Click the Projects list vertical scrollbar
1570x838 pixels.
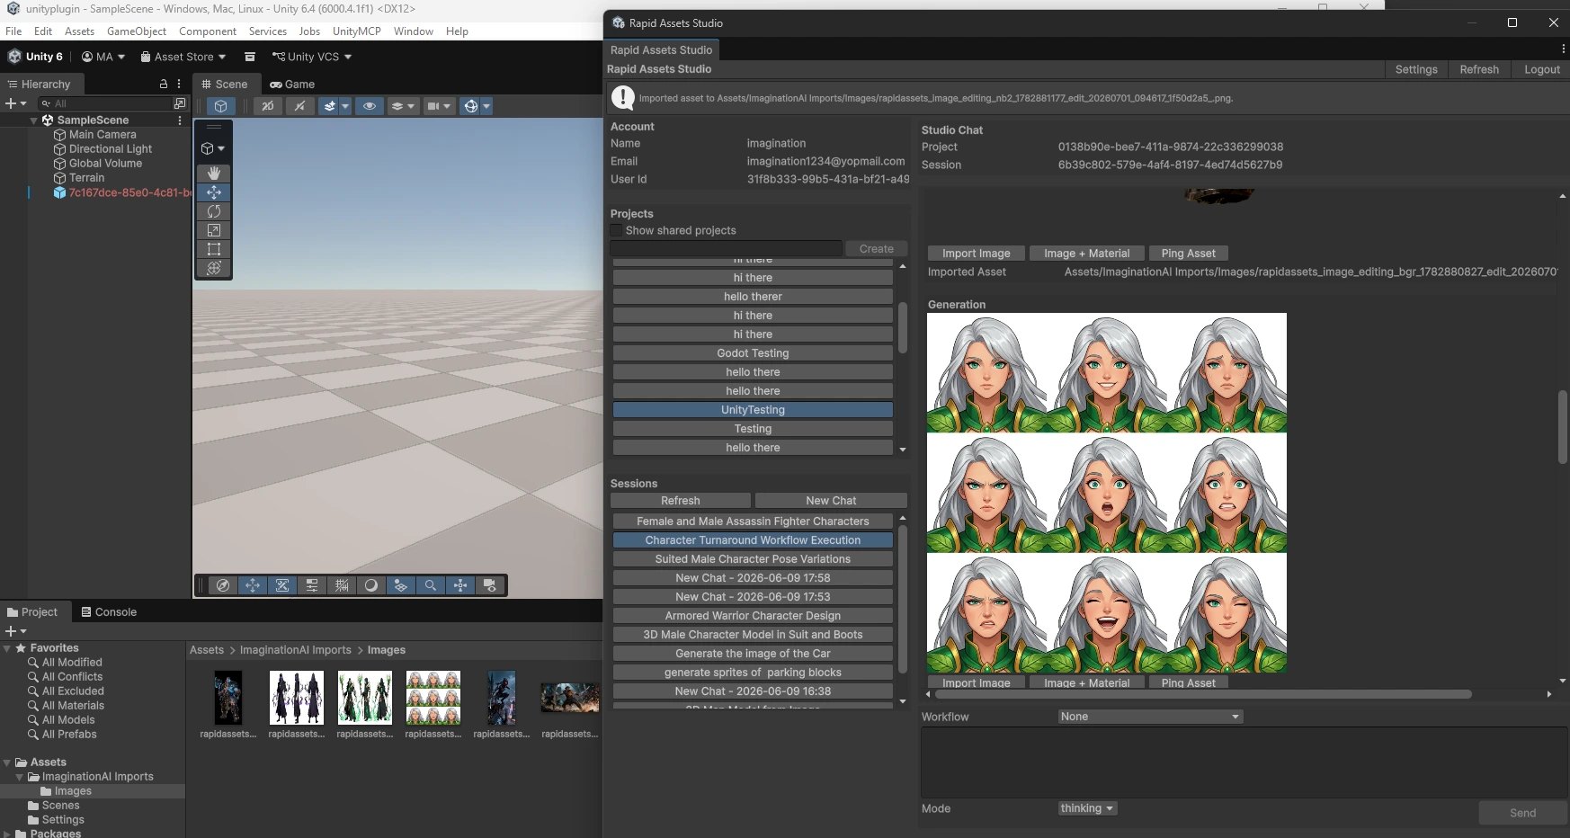pyautogui.click(x=903, y=326)
